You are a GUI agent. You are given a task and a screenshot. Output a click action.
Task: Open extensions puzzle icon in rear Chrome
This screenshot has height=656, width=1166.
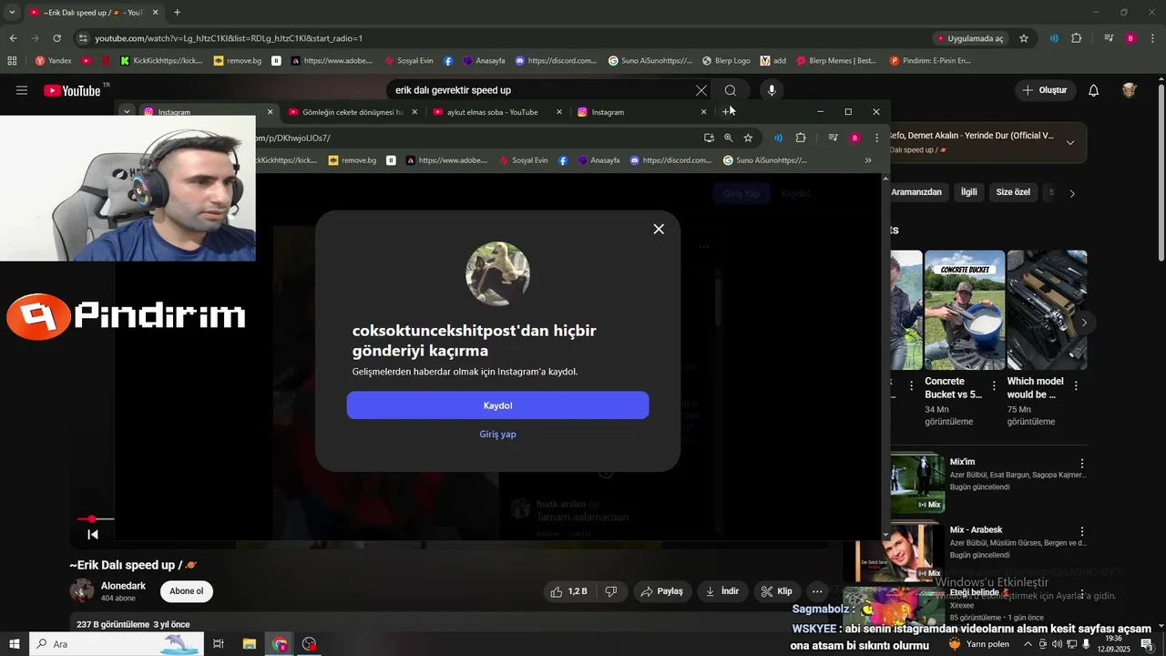tap(1076, 38)
